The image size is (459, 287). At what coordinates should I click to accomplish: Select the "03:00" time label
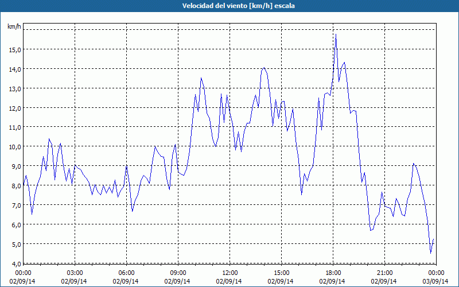[x=74, y=273]
